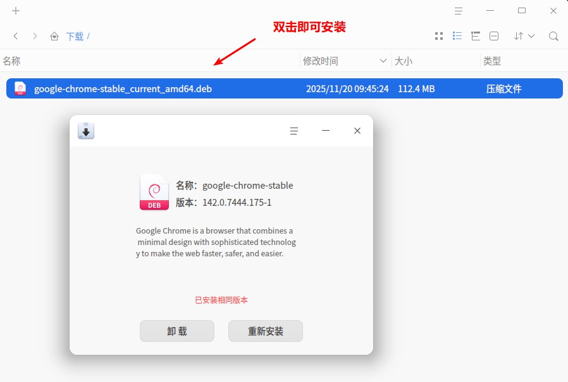Image resolution: width=568 pixels, height=382 pixels.
Task: Open the sort order dropdown
Action: coord(524,36)
